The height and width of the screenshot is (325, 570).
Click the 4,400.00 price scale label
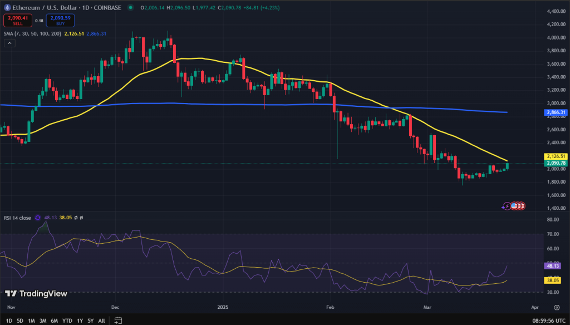[556, 11]
